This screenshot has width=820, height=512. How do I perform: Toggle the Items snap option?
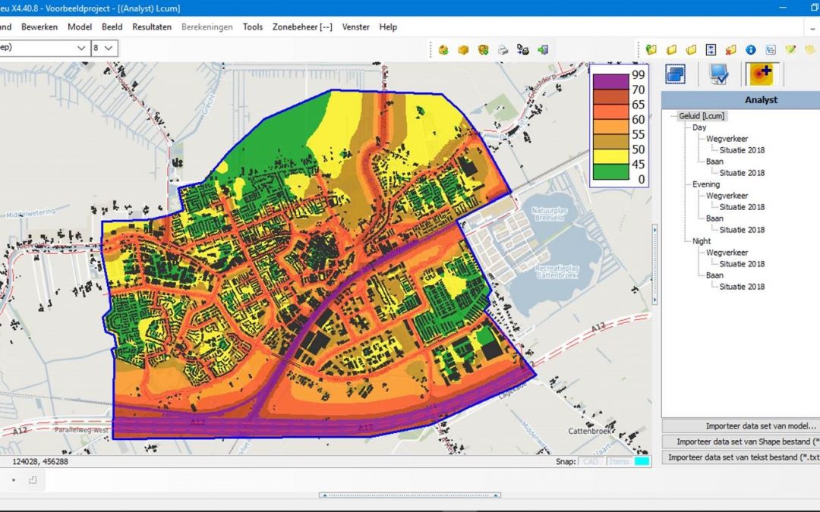[619, 461]
